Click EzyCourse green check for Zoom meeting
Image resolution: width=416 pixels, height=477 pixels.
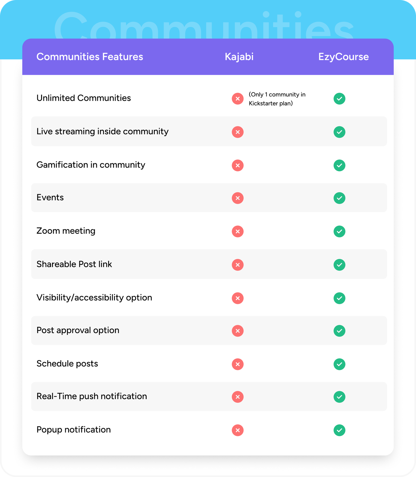(x=339, y=231)
